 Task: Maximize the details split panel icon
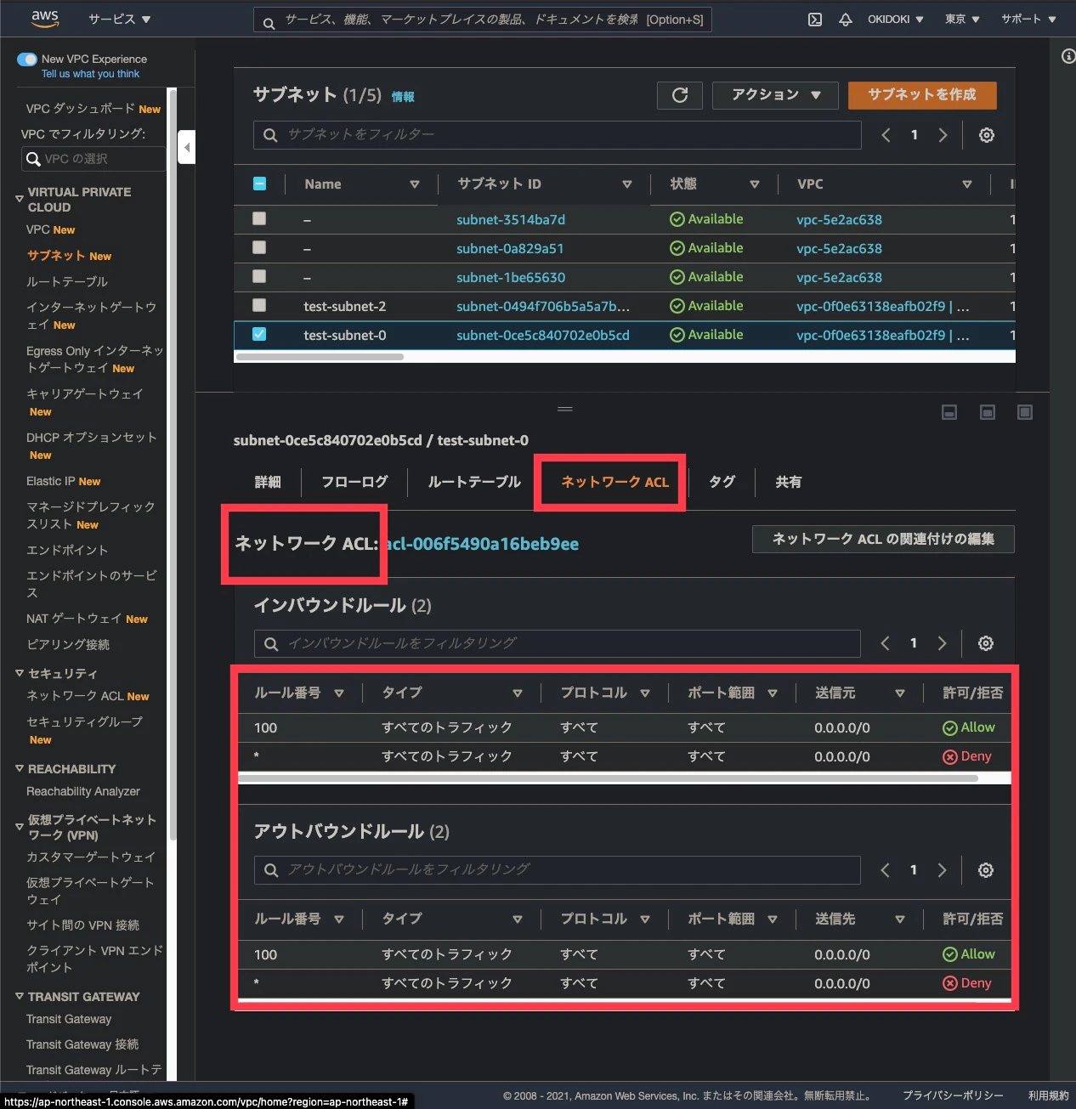pyautogui.click(x=1025, y=412)
